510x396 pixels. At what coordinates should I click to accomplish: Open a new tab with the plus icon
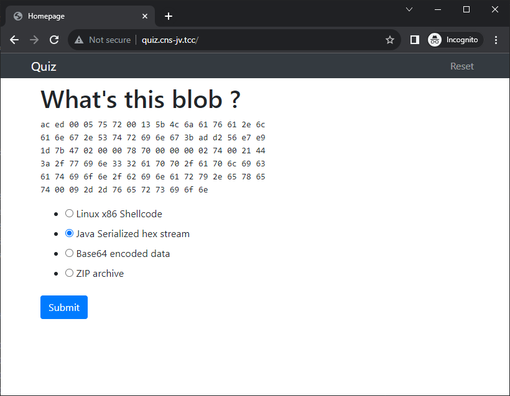tap(168, 16)
